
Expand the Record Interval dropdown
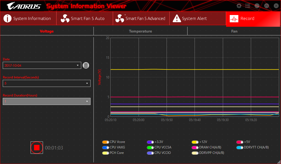pyautogui.click(x=47, y=83)
